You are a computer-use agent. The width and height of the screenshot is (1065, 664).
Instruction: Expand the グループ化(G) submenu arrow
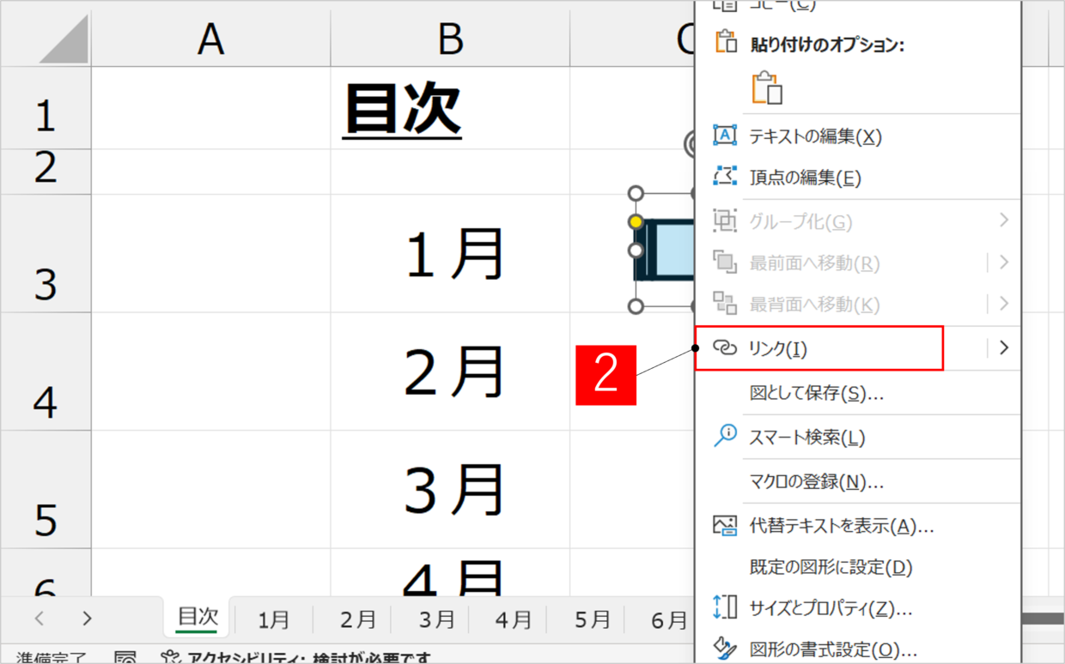pos(1004,221)
